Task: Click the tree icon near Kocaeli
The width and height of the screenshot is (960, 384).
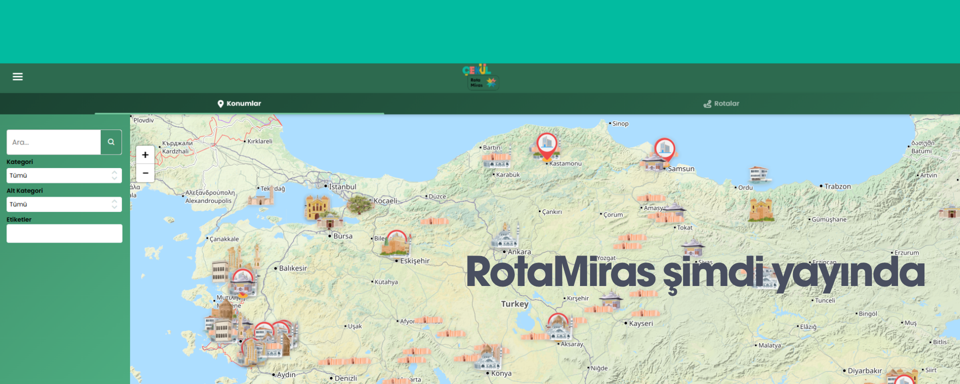Action: tap(358, 204)
